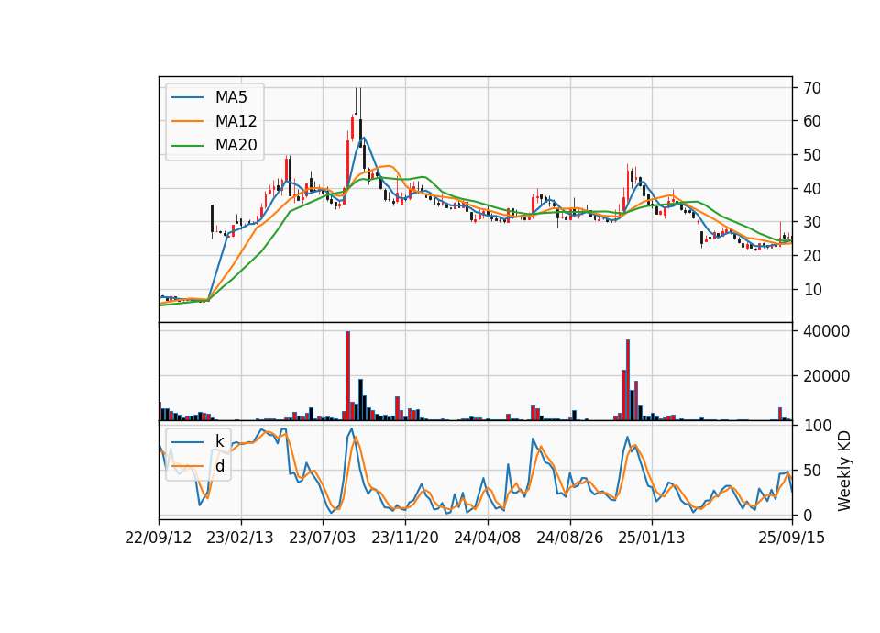Click the MA20 legend label
Image resolution: width=880 pixels, height=633 pixels.
pos(236,145)
